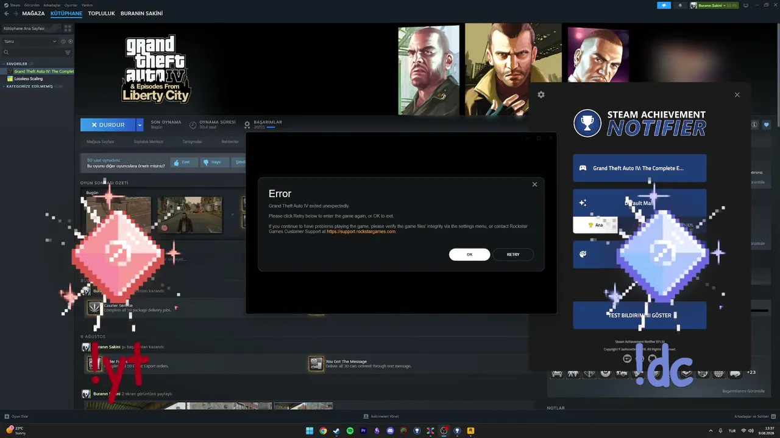Go forward with the Steam forward arrow
The height and width of the screenshot is (438, 780).
(x=15, y=13)
